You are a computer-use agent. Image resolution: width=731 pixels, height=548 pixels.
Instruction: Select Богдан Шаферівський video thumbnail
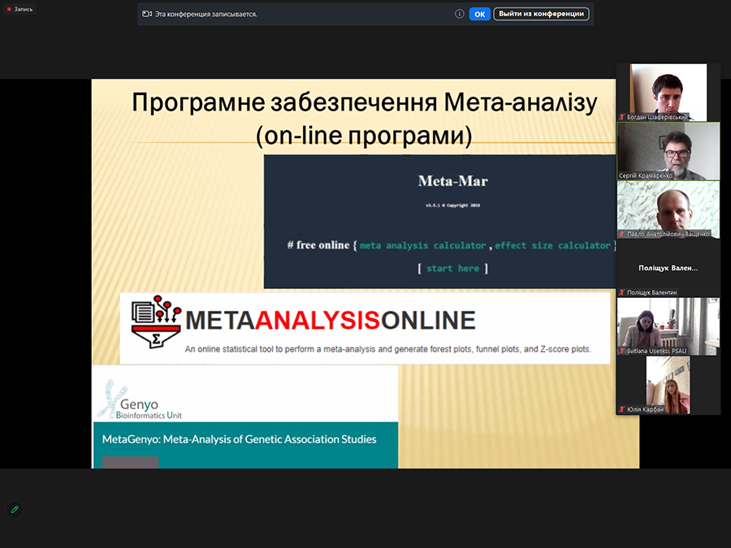(x=668, y=93)
